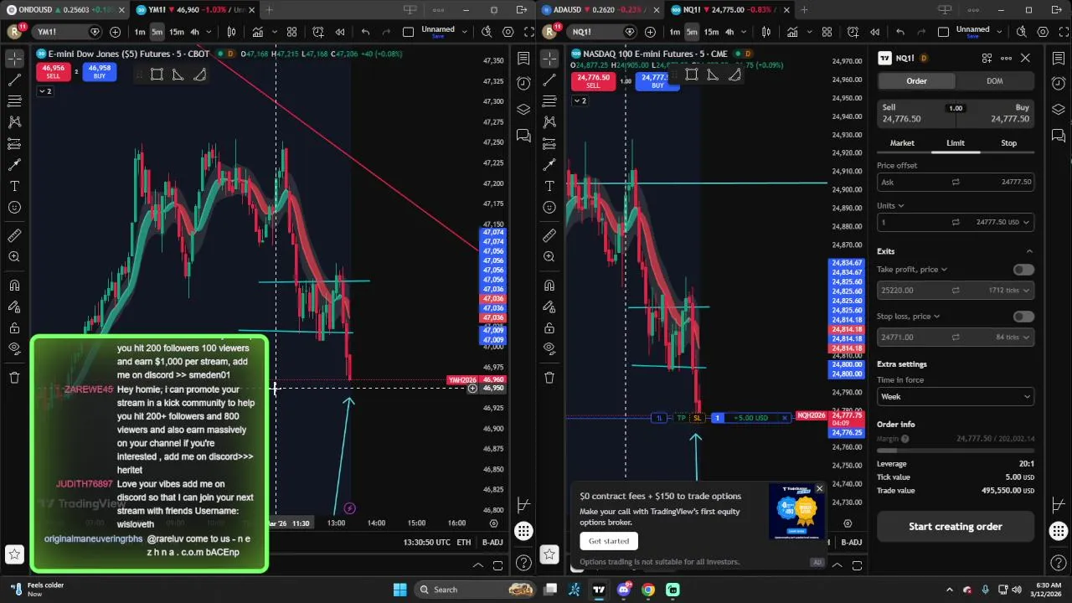Open Stop loss, price type dropdown

point(909,317)
